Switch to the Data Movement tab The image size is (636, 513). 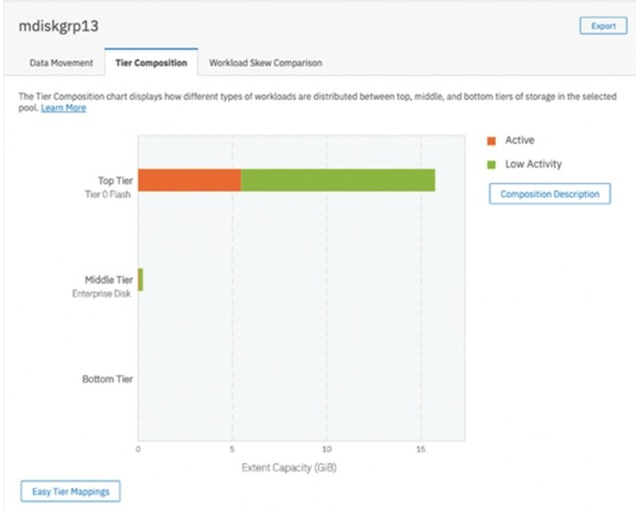[x=62, y=63]
